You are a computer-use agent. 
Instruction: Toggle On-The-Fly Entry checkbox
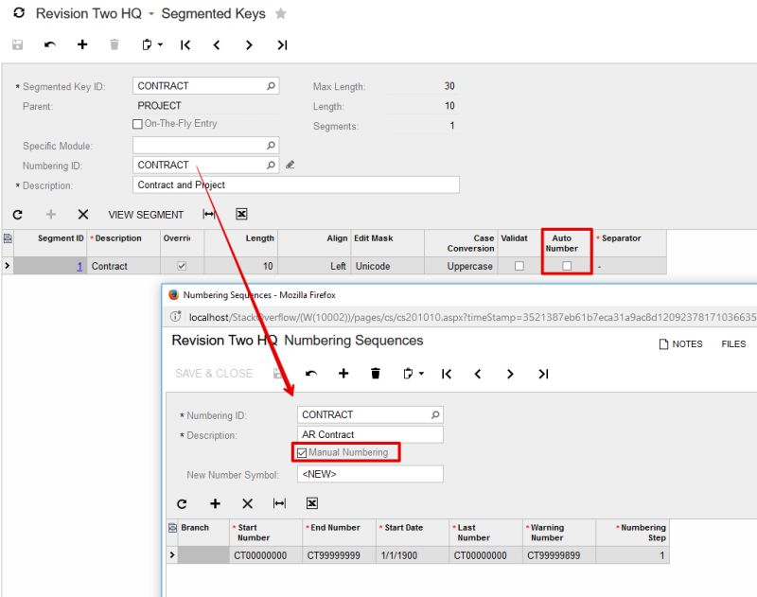137,124
